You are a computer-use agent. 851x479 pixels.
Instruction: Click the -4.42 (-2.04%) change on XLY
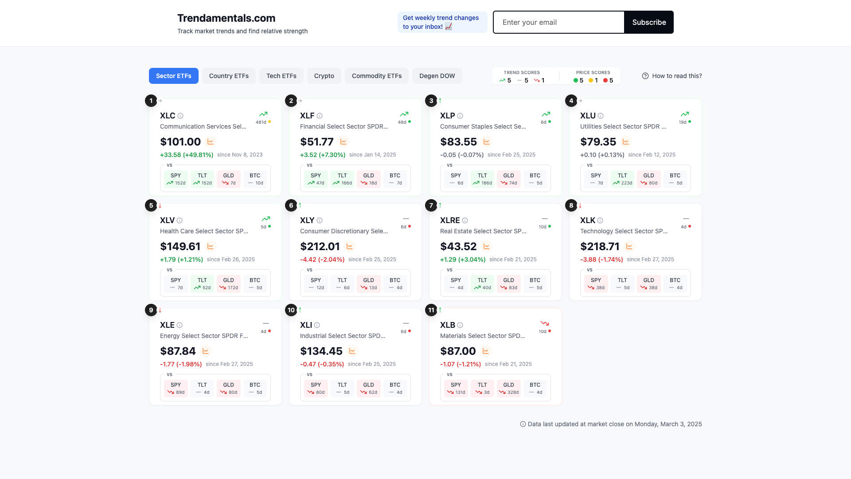click(x=322, y=259)
